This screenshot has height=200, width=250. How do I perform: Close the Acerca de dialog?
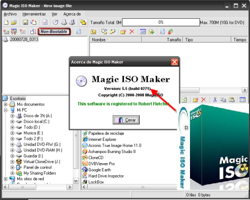(174, 62)
